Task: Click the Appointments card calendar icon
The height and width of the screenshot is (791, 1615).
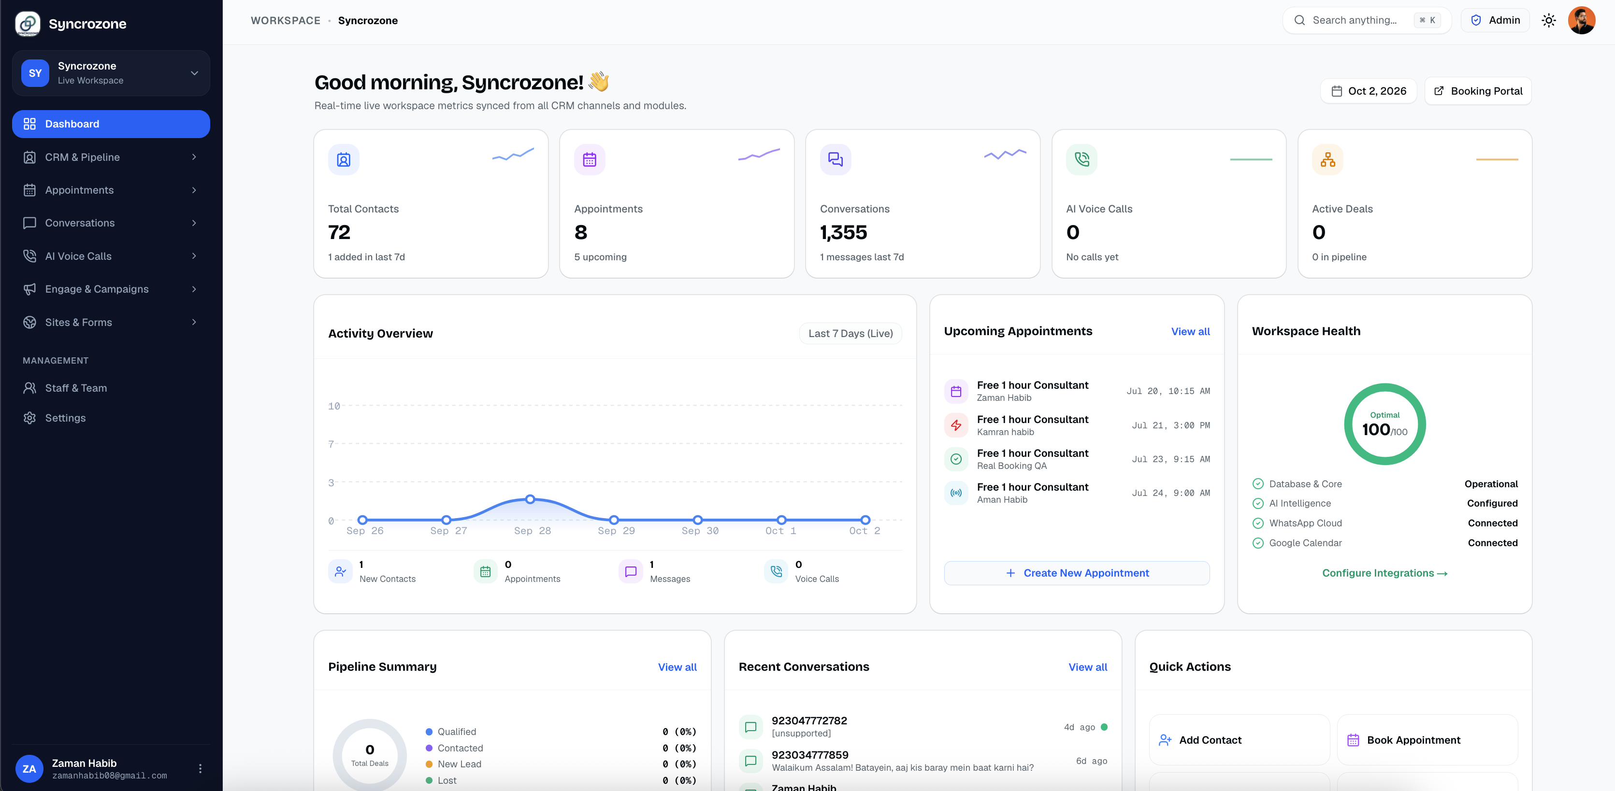Action: click(x=590, y=160)
